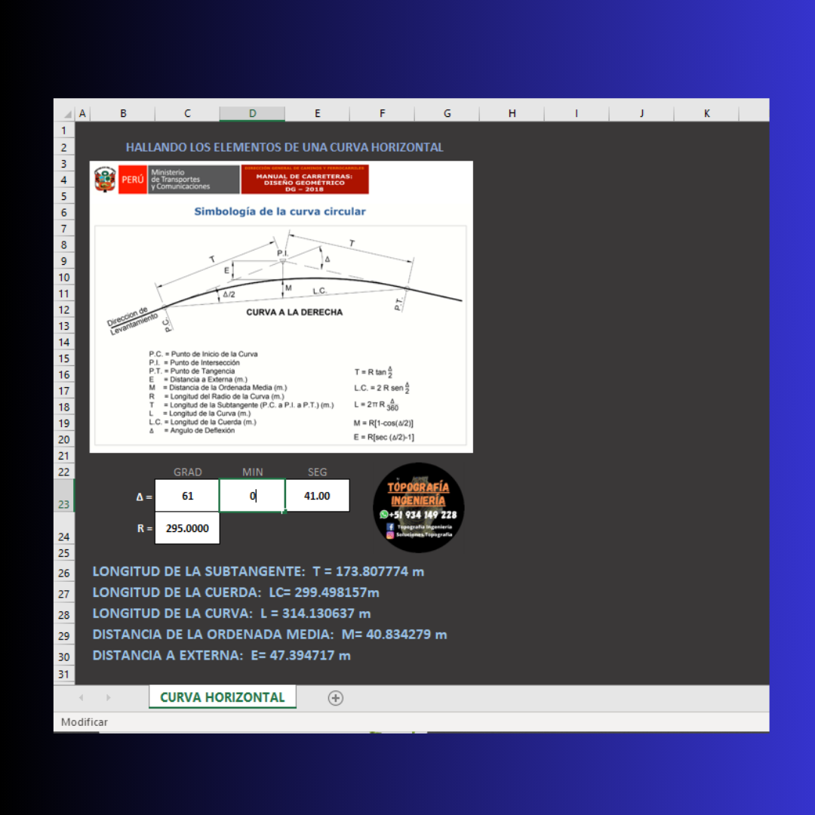Click the Modificar status bar indicator

[x=85, y=722]
